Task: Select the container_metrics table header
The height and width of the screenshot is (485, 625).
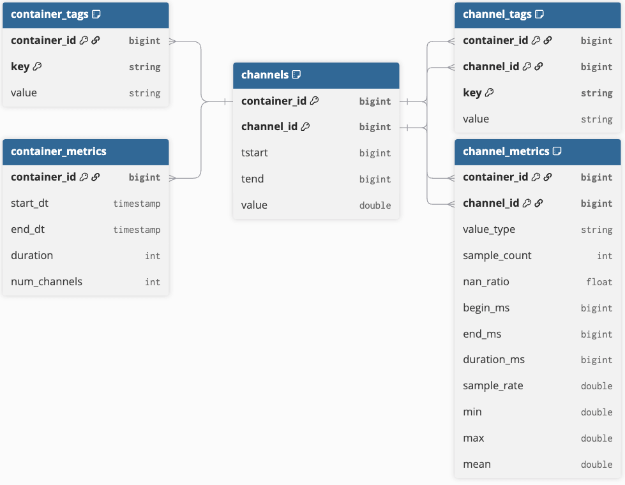Action: 86,151
